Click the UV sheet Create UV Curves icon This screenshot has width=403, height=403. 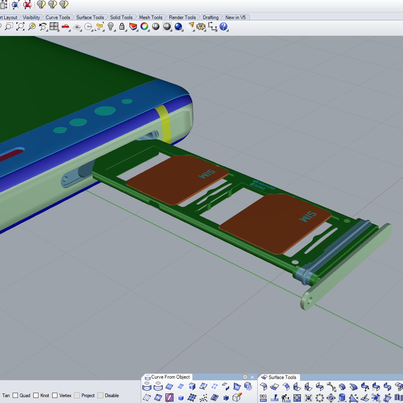pyautogui.click(x=214, y=398)
